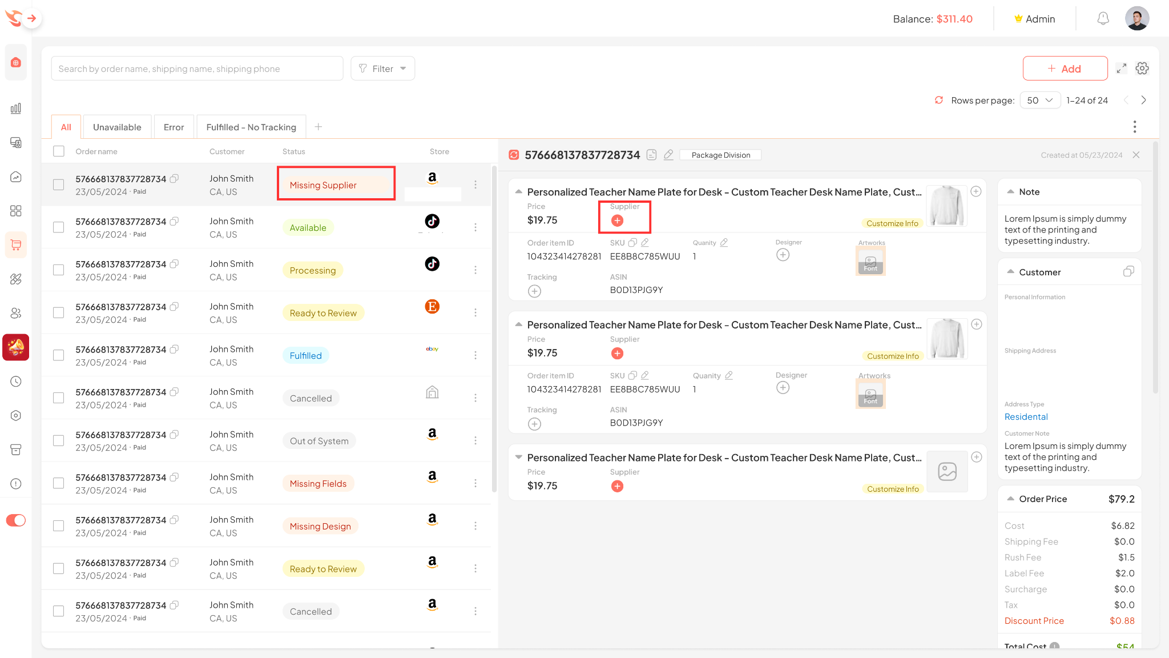Click the Balance $311.40 amount
The width and height of the screenshot is (1169, 658).
[954, 19]
